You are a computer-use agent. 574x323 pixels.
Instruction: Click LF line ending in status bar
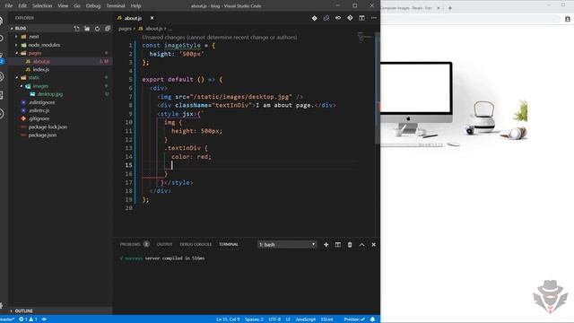pos(288,319)
